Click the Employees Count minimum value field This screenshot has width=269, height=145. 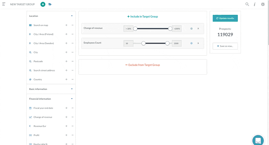(128, 43)
